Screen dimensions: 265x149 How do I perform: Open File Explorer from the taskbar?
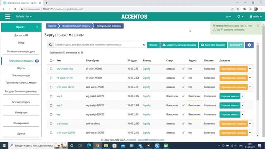point(106,145)
